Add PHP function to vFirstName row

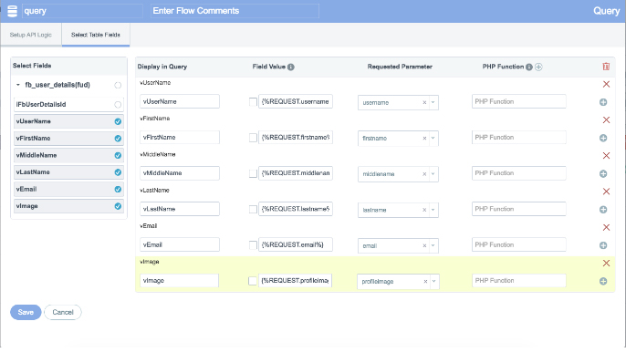coord(603,138)
